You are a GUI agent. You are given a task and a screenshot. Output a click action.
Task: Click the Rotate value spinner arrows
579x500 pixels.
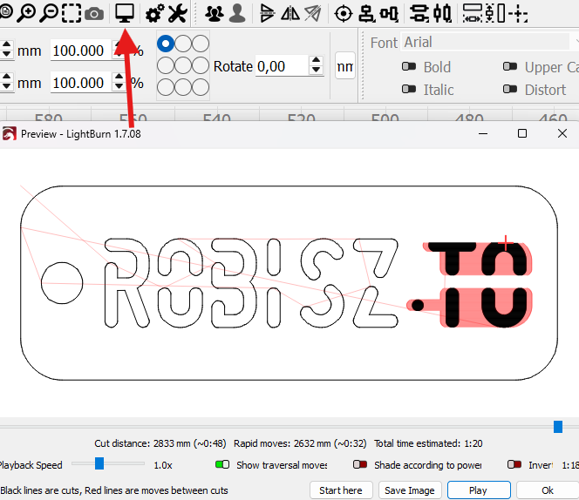(317, 66)
